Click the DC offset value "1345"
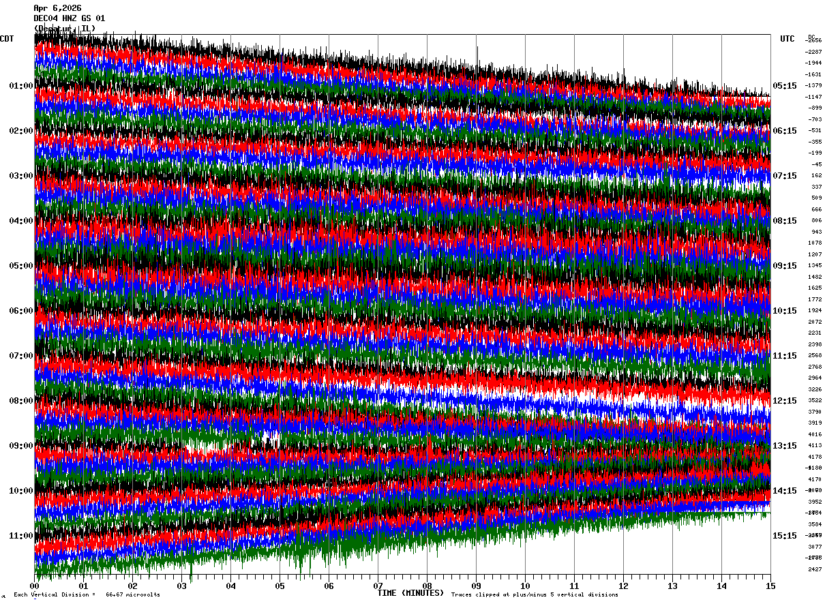 [x=815, y=266]
